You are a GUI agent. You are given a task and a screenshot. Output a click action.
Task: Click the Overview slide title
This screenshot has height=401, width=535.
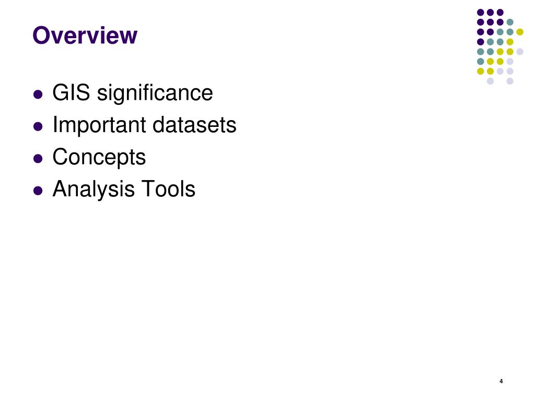tap(85, 35)
